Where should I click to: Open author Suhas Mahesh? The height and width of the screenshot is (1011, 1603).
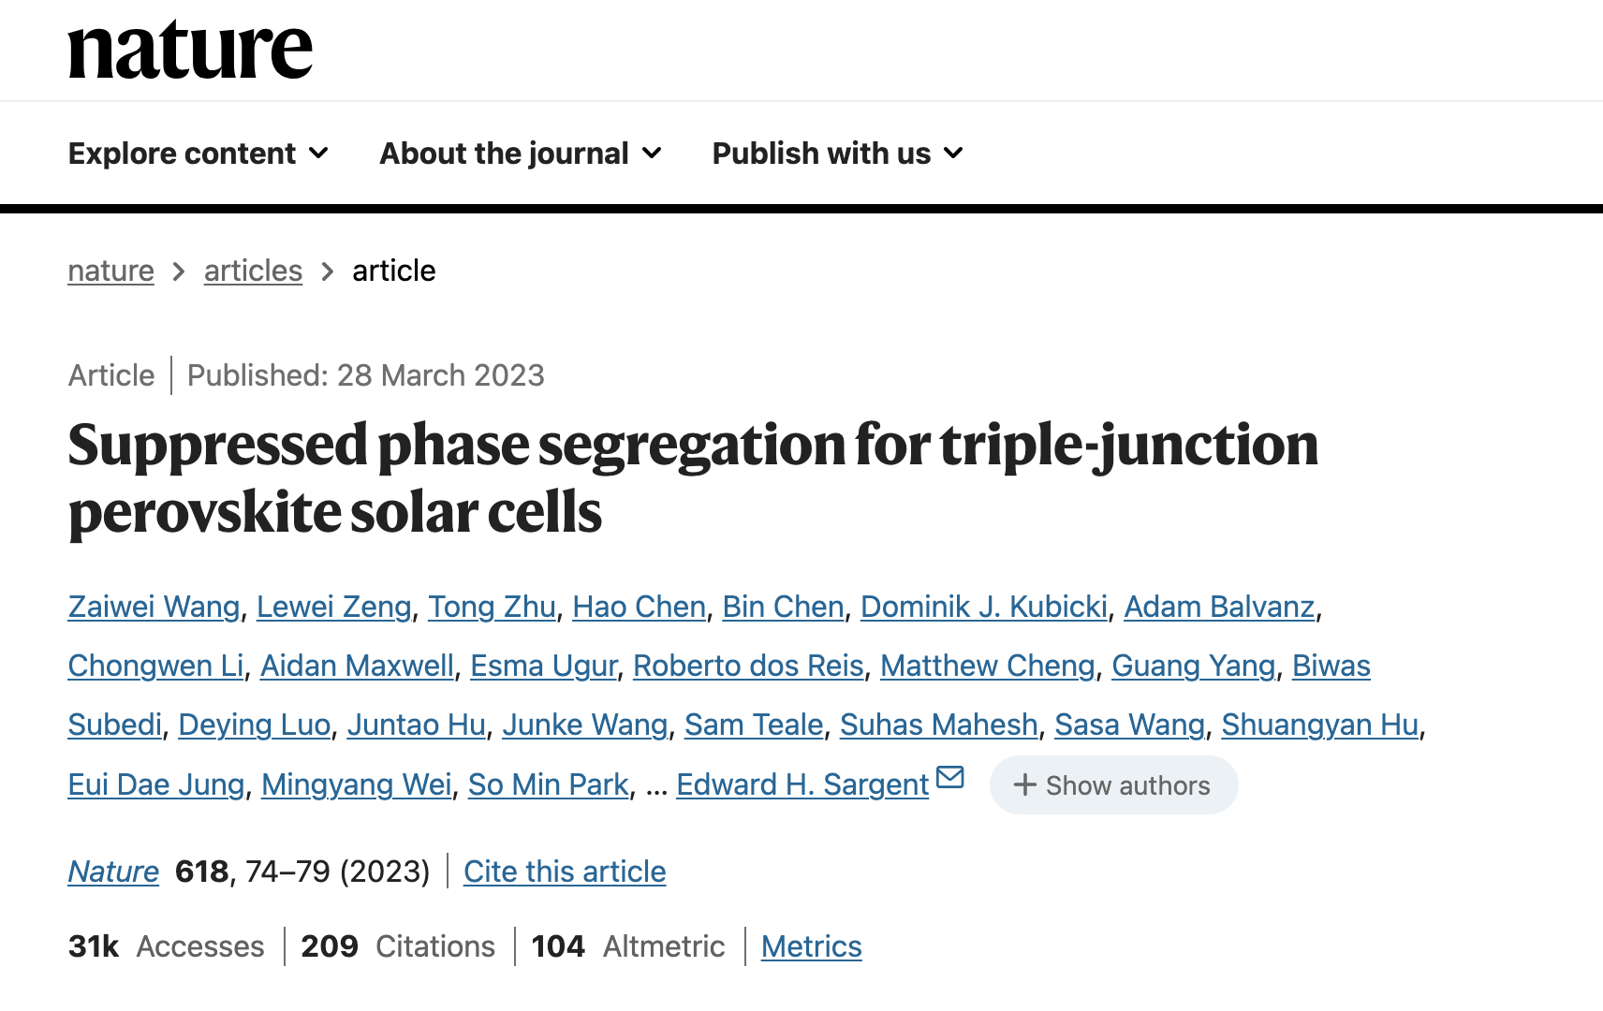click(x=938, y=725)
